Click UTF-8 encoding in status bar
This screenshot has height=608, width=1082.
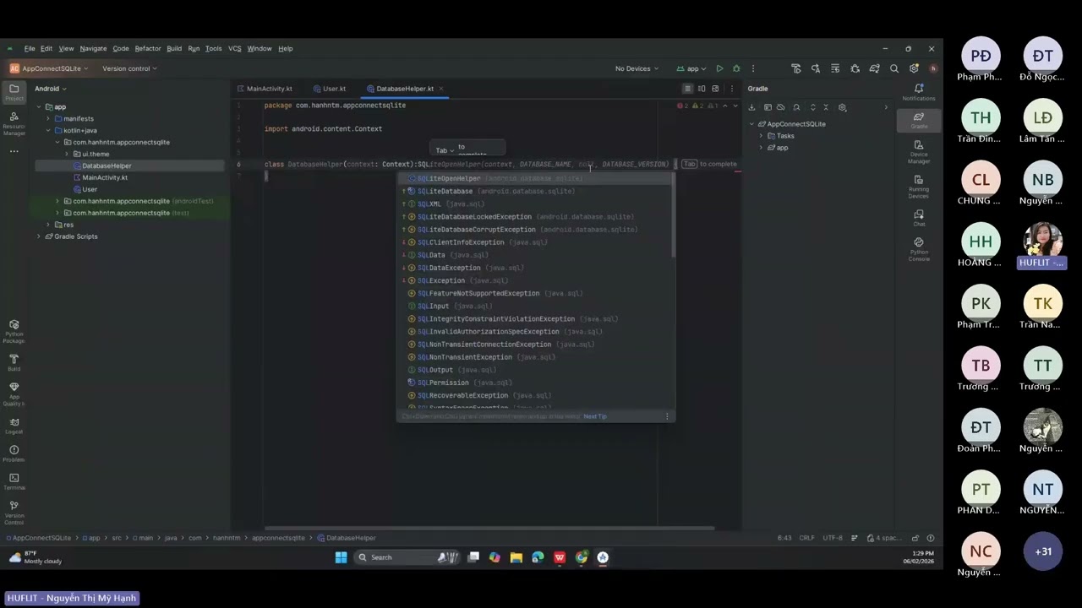[833, 538]
